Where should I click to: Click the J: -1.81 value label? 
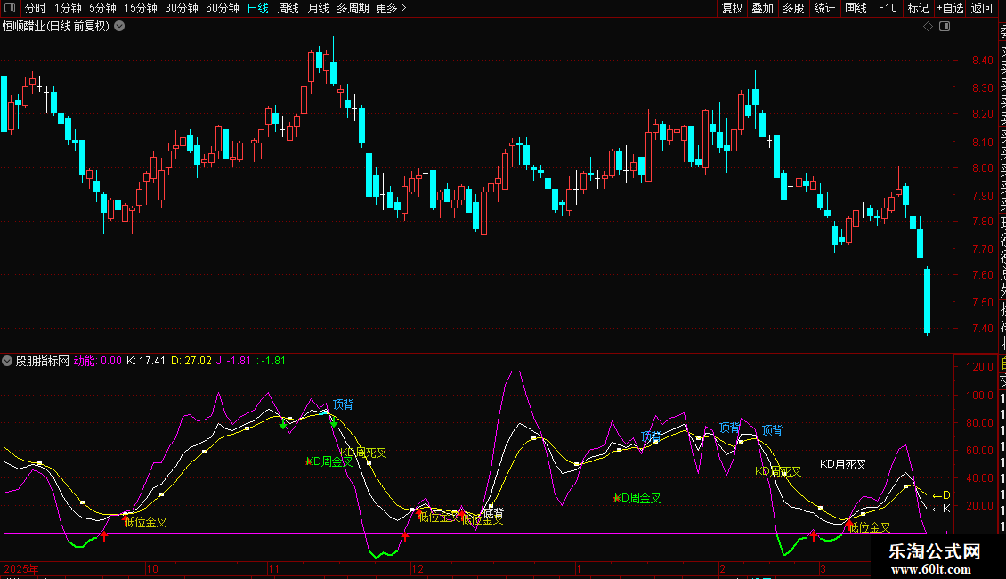233,361
